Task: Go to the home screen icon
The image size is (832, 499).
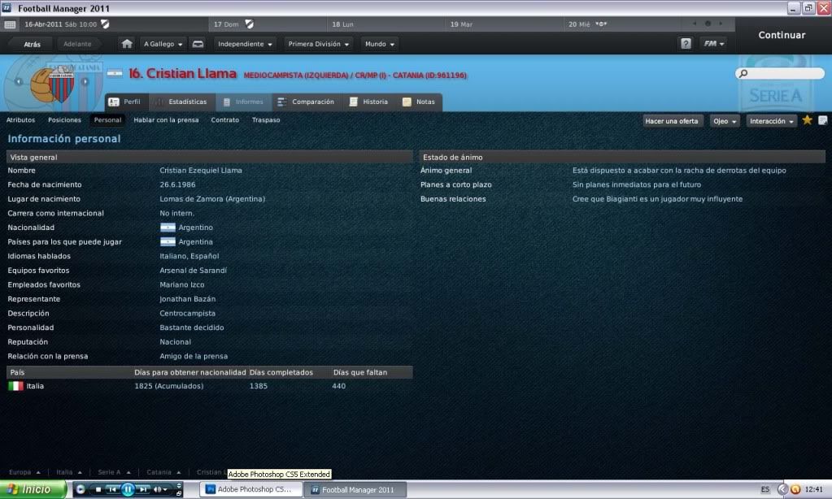Action: (x=127, y=44)
